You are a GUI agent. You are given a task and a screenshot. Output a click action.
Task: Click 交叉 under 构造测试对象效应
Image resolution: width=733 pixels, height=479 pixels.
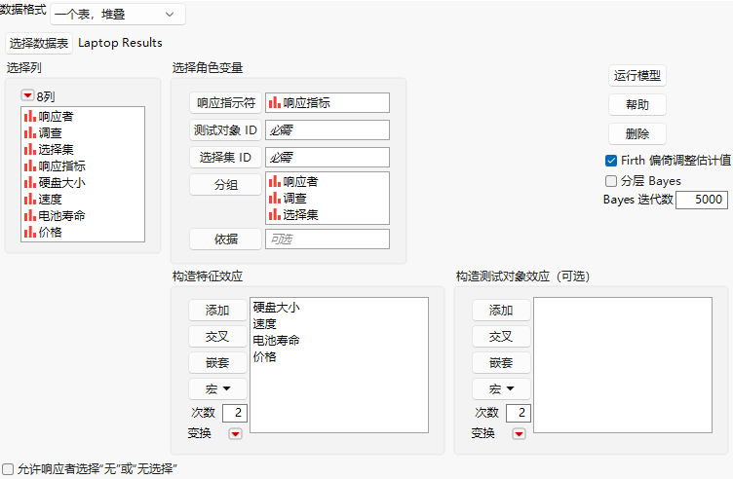tap(501, 337)
